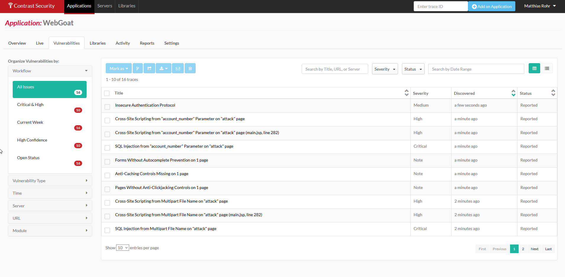Click the trash delete icon button
The image size is (565, 277).
190,69
